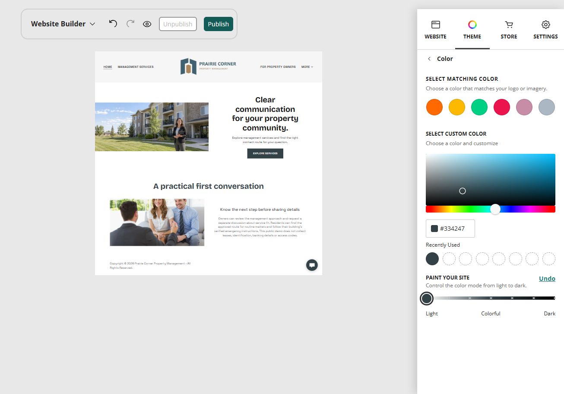The height and width of the screenshot is (394, 564).
Task: Open the Settings tab
Action: pos(545,30)
